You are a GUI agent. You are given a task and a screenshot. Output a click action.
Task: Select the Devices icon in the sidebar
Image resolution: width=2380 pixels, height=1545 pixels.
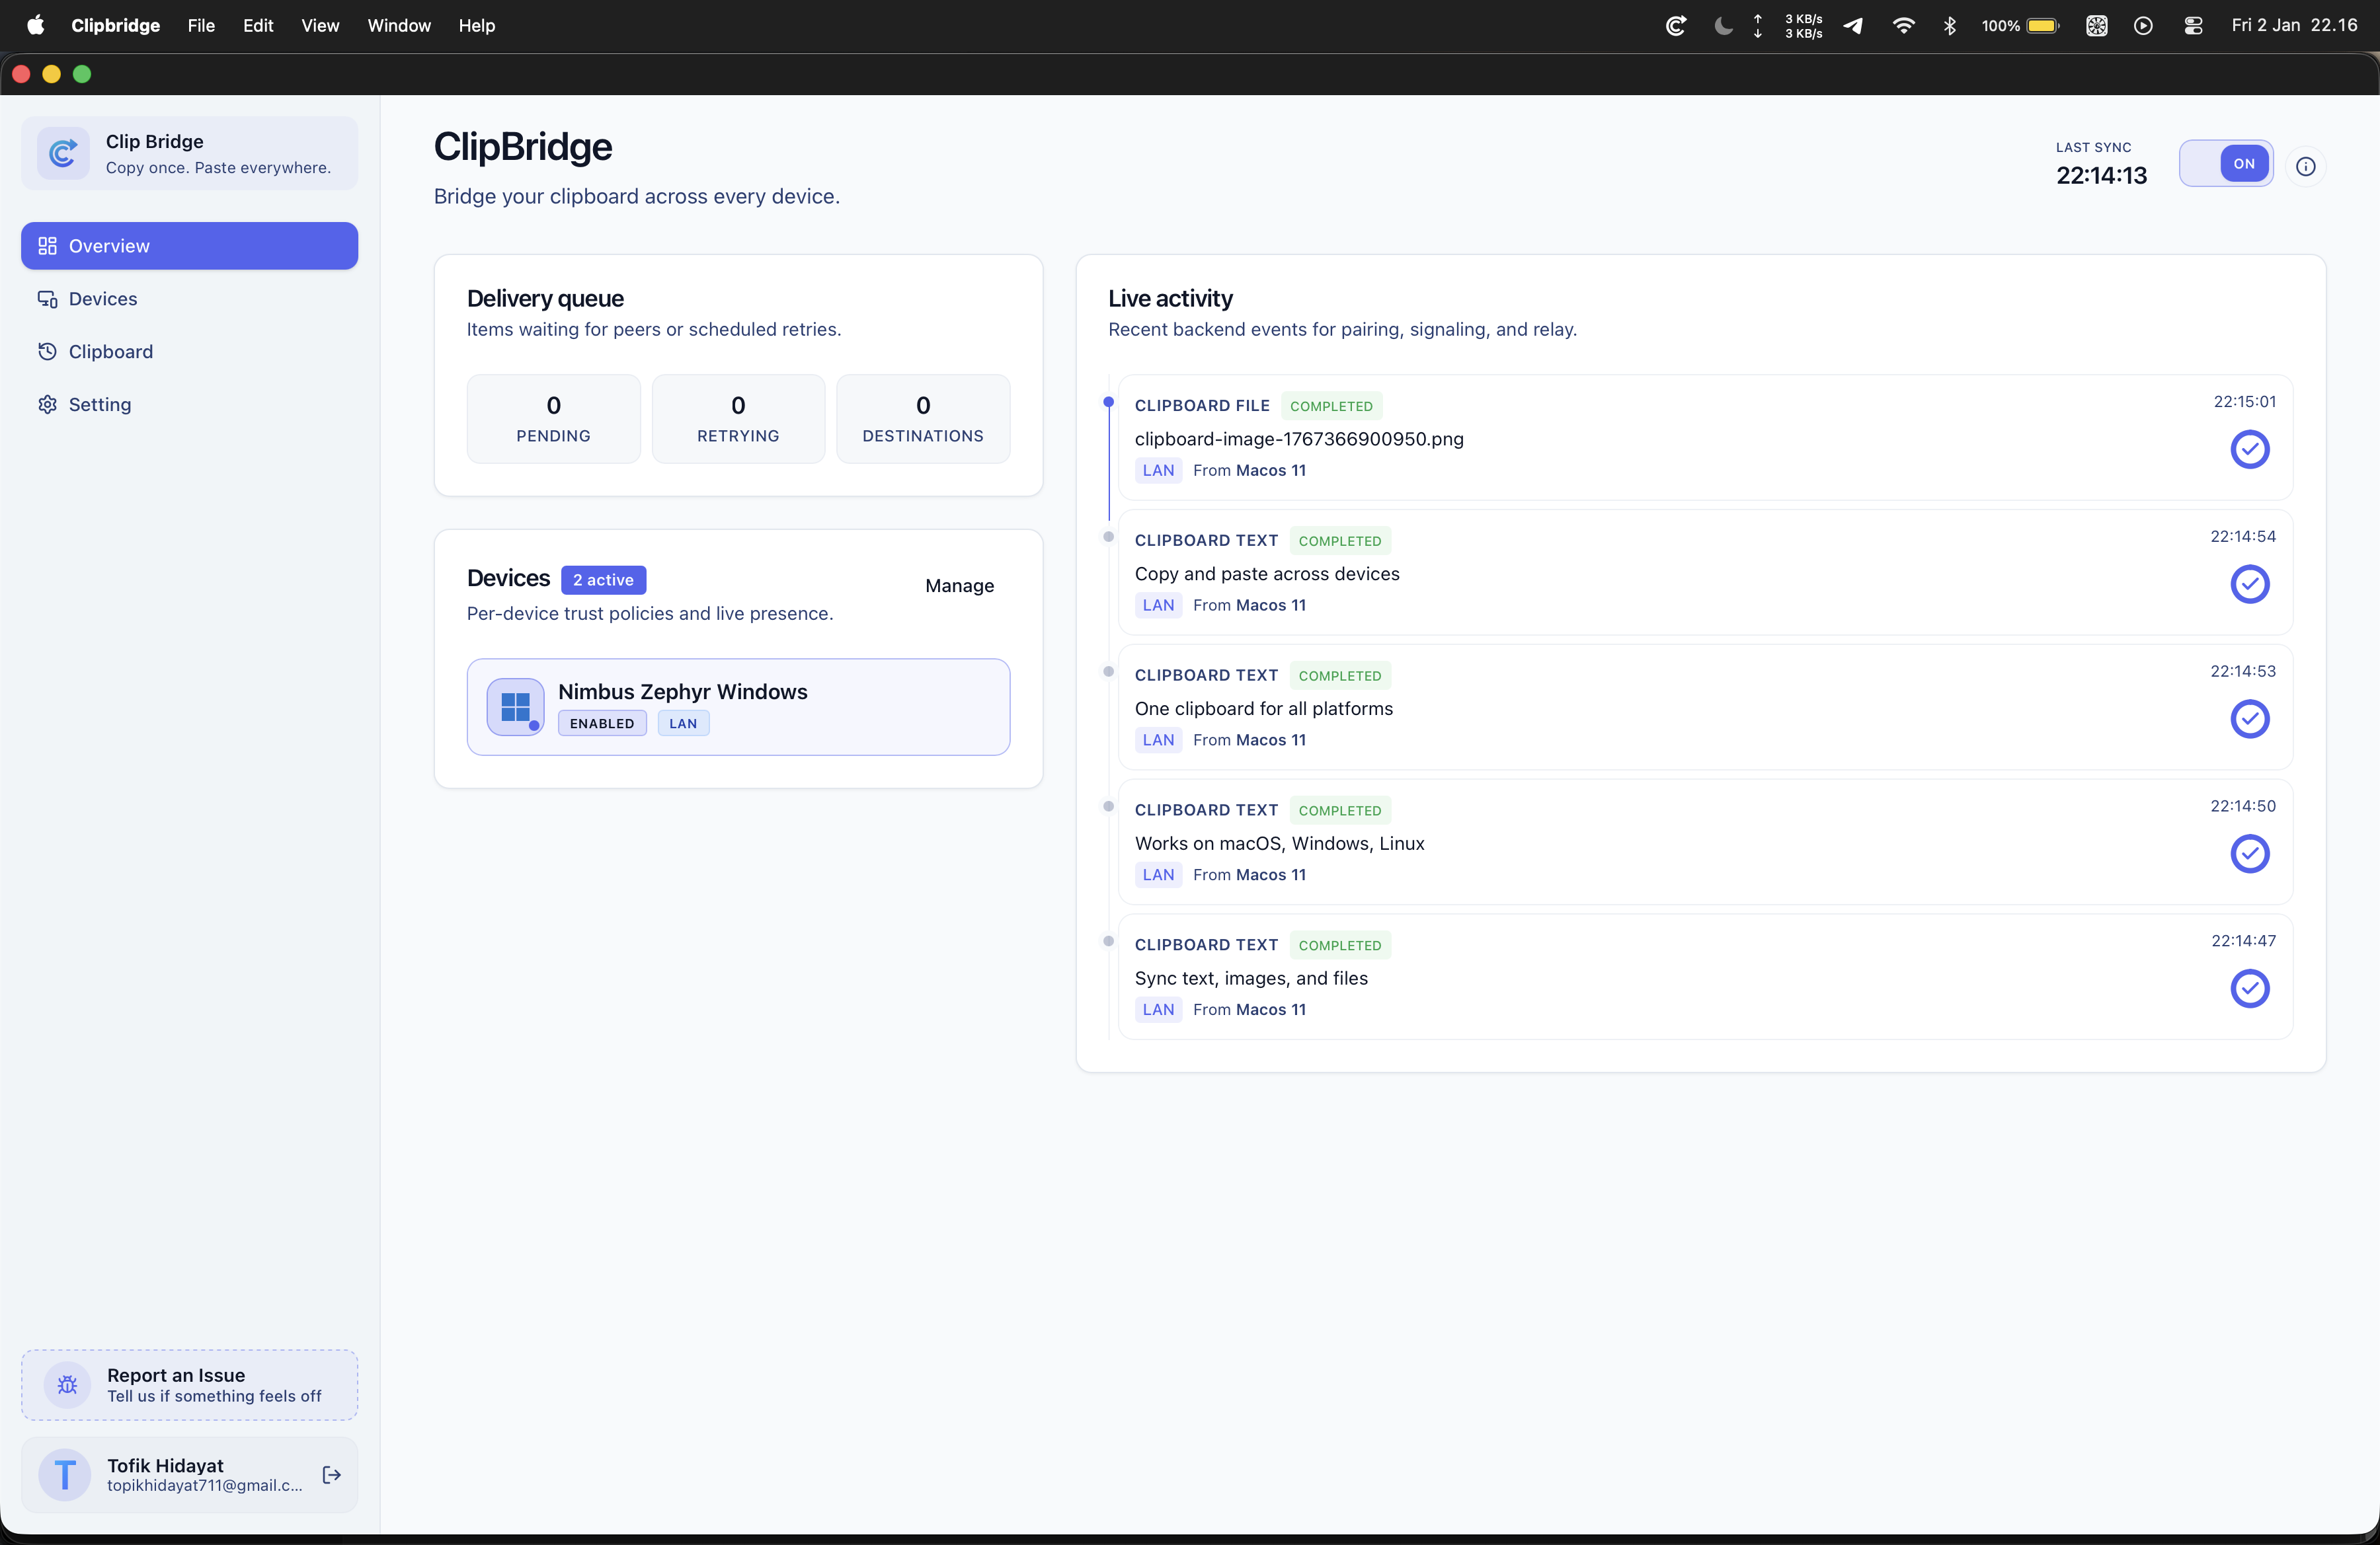(x=47, y=298)
